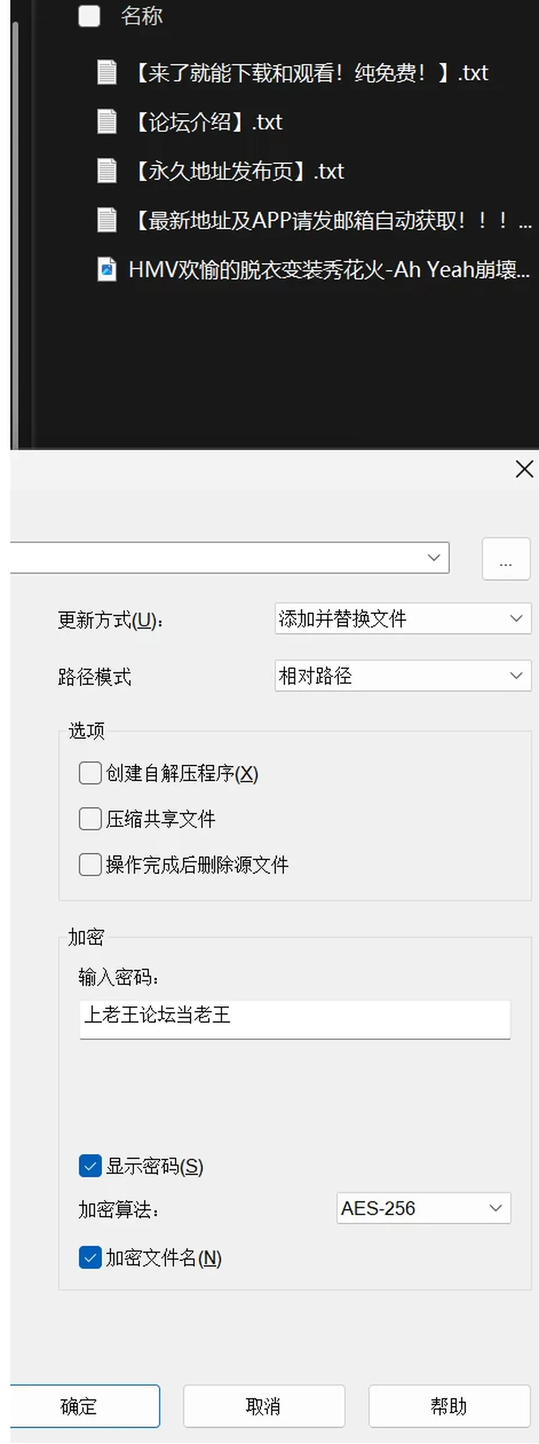Enable 创建自解压程序 option

click(x=90, y=773)
